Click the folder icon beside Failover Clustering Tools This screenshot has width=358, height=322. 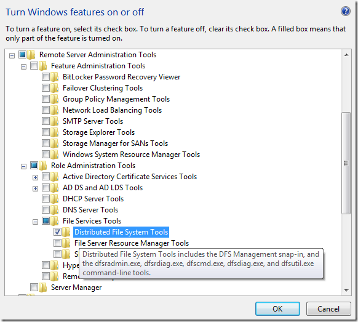click(54, 88)
